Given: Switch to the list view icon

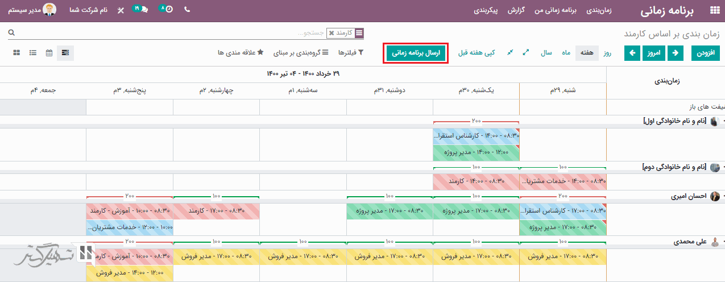Looking at the screenshot, I should point(33,53).
